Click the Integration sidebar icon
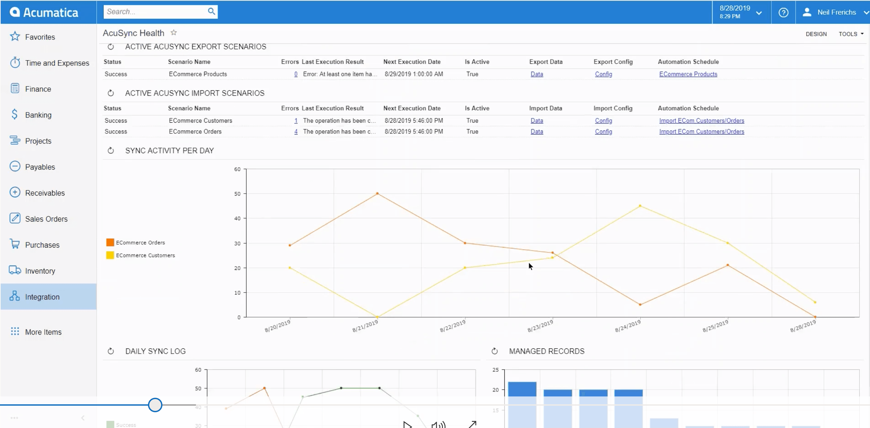Image resolution: width=870 pixels, height=428 pixels. tap(15, 297)
